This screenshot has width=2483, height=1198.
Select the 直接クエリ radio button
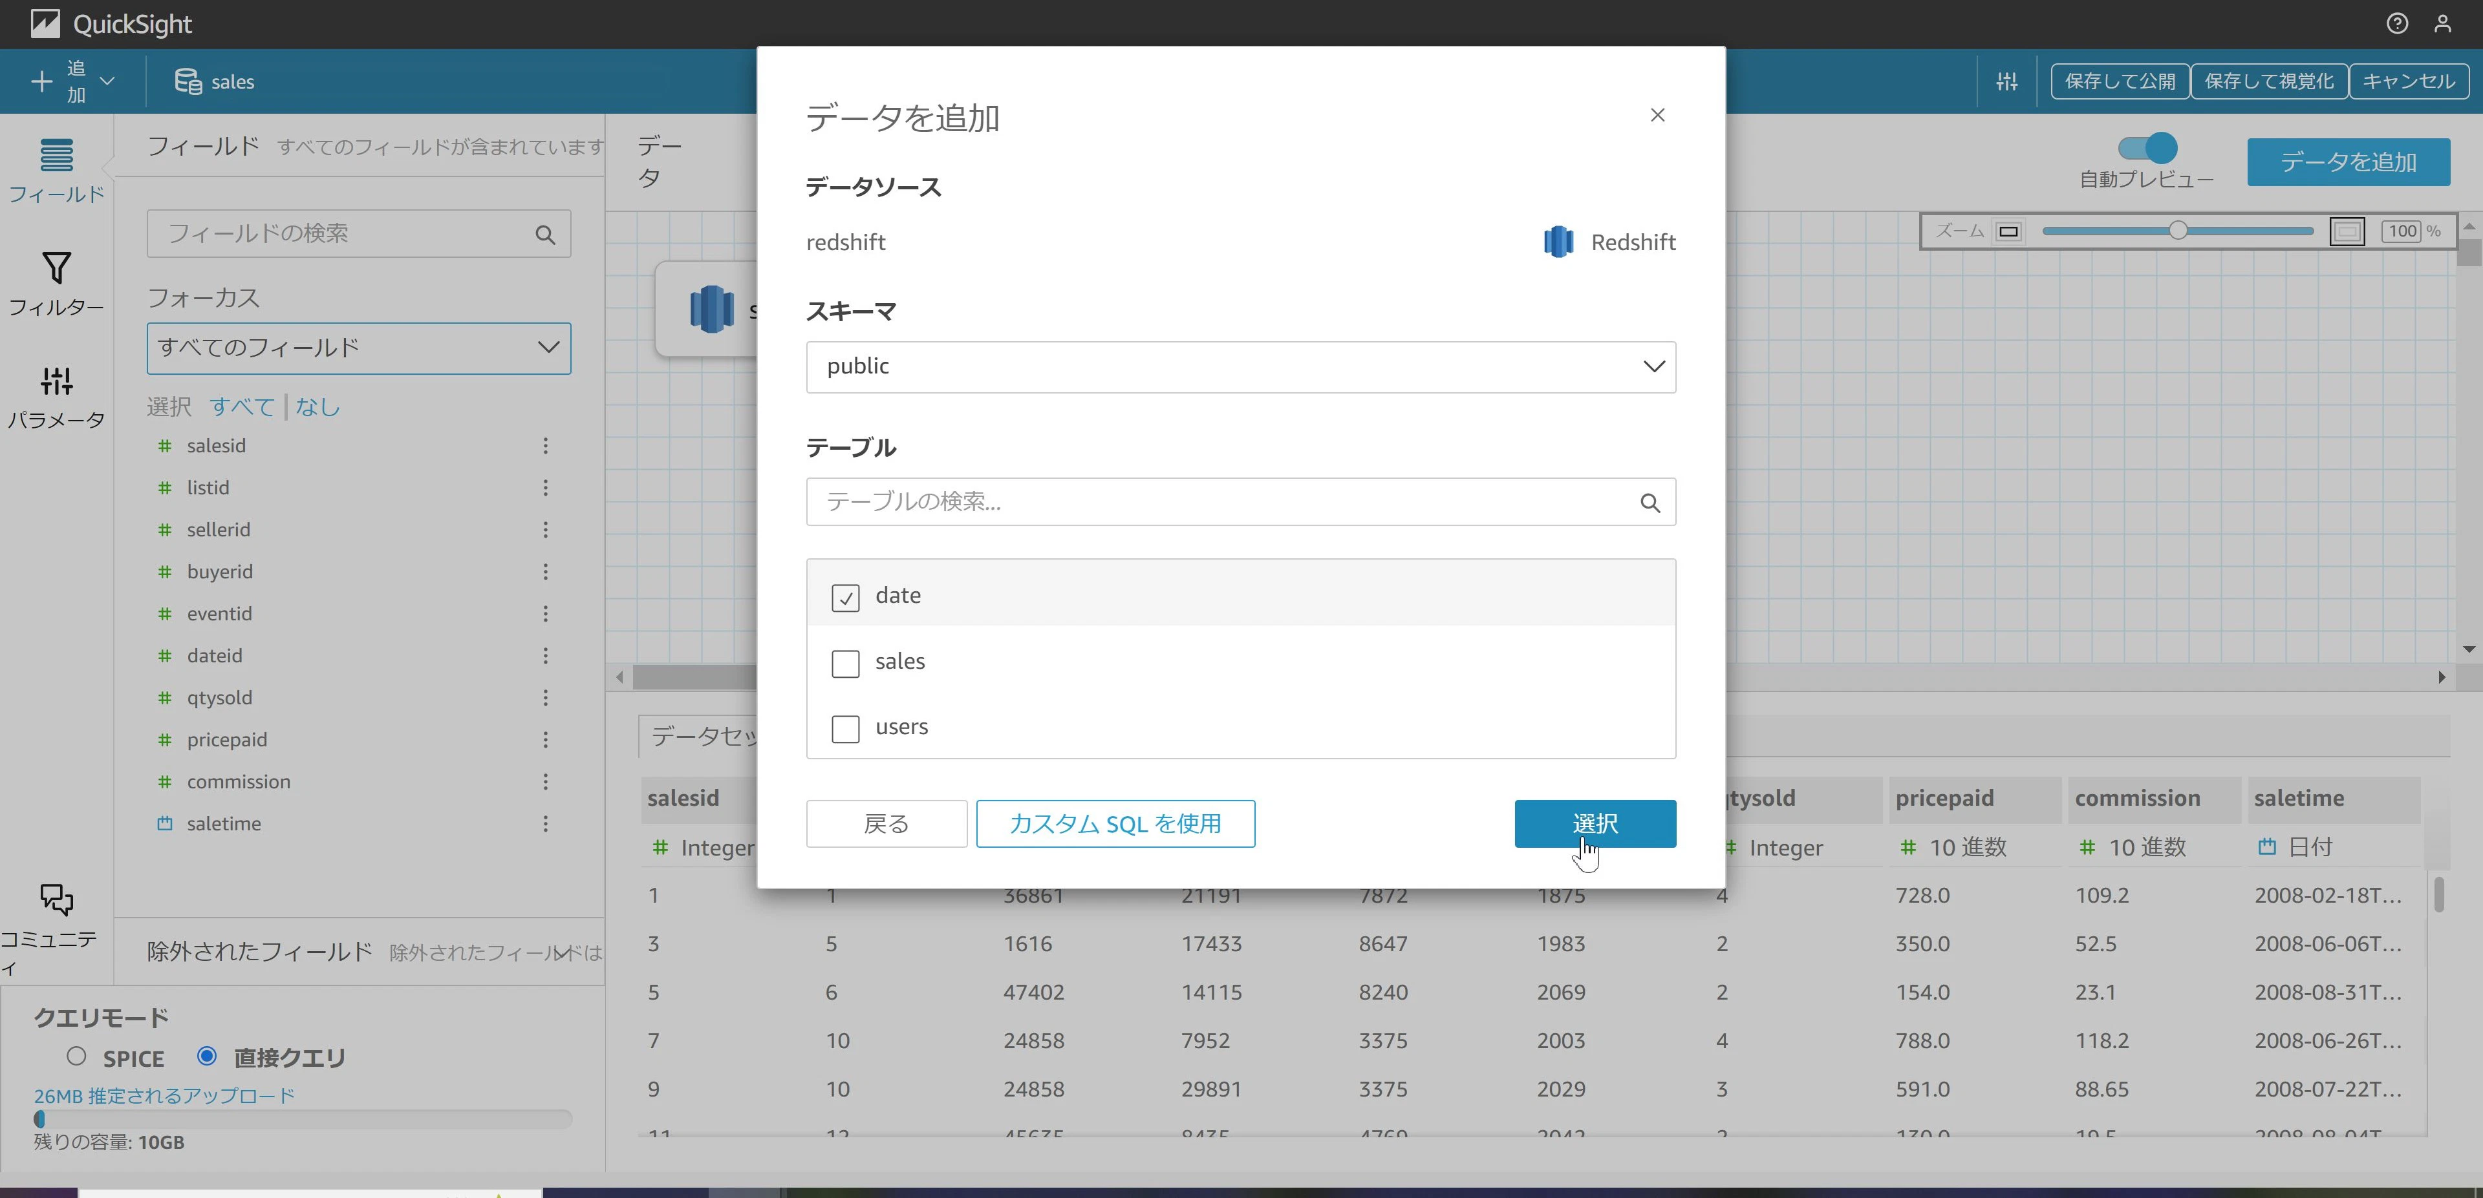click(206, 1055)
